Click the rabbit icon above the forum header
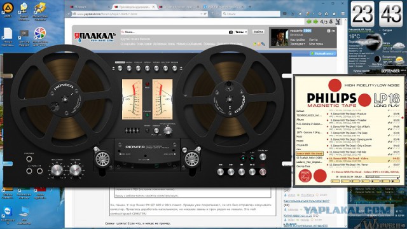 [x=338, y=22]
